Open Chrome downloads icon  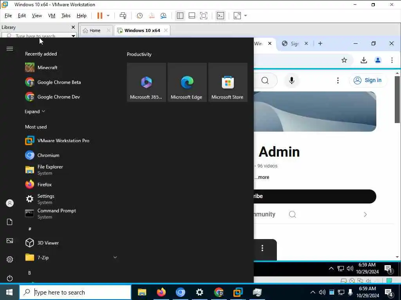tap(364, 60)
